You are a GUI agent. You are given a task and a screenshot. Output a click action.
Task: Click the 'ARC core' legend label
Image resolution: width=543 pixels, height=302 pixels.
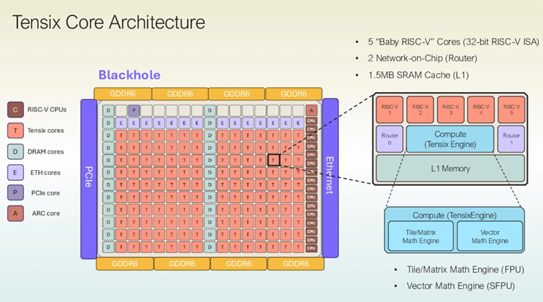tap(46, 214)
